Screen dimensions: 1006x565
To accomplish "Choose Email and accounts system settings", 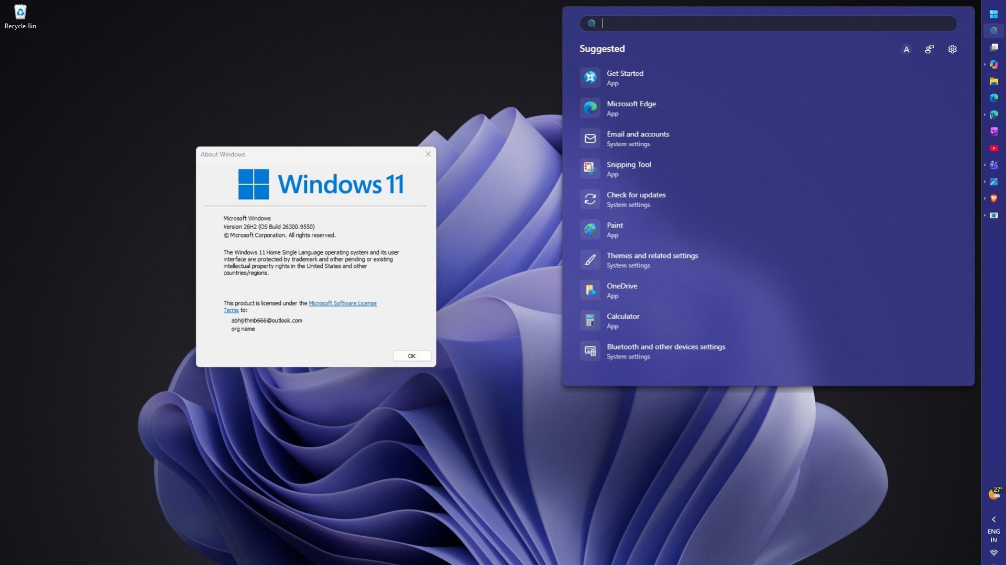I will 768,138.
